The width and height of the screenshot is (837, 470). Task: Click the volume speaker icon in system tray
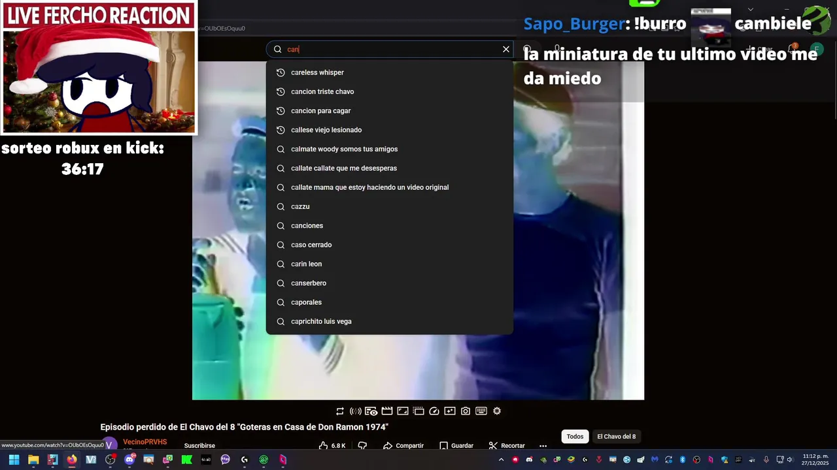pos(790,460)
